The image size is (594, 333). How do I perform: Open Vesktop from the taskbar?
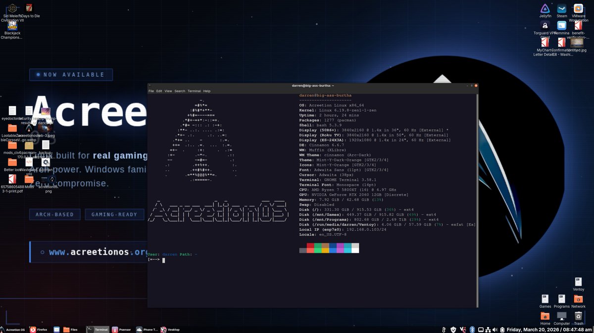coord(170,329)
